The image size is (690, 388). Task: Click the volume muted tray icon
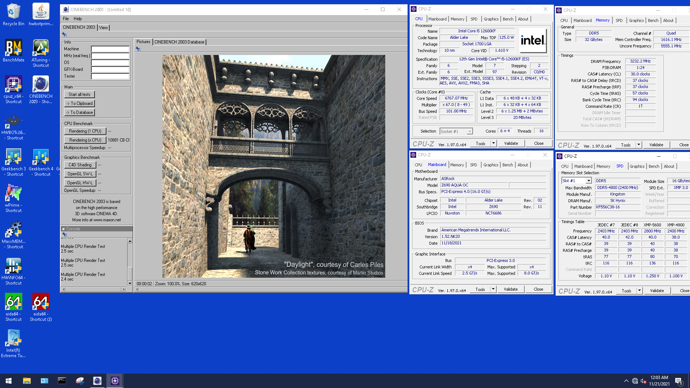643,381
